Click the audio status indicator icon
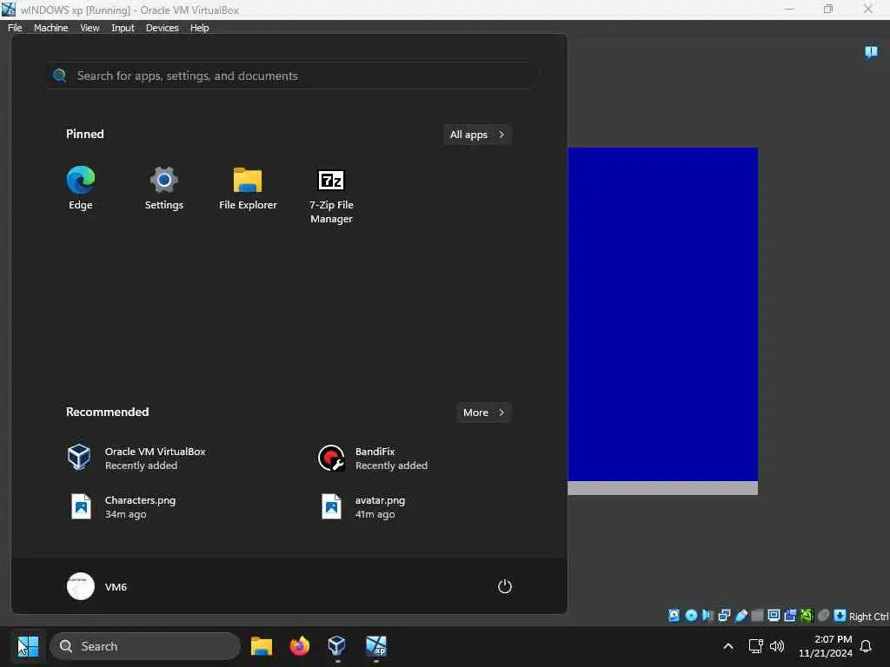The width and height of the screenshot is (890, 667). point(707,616)
